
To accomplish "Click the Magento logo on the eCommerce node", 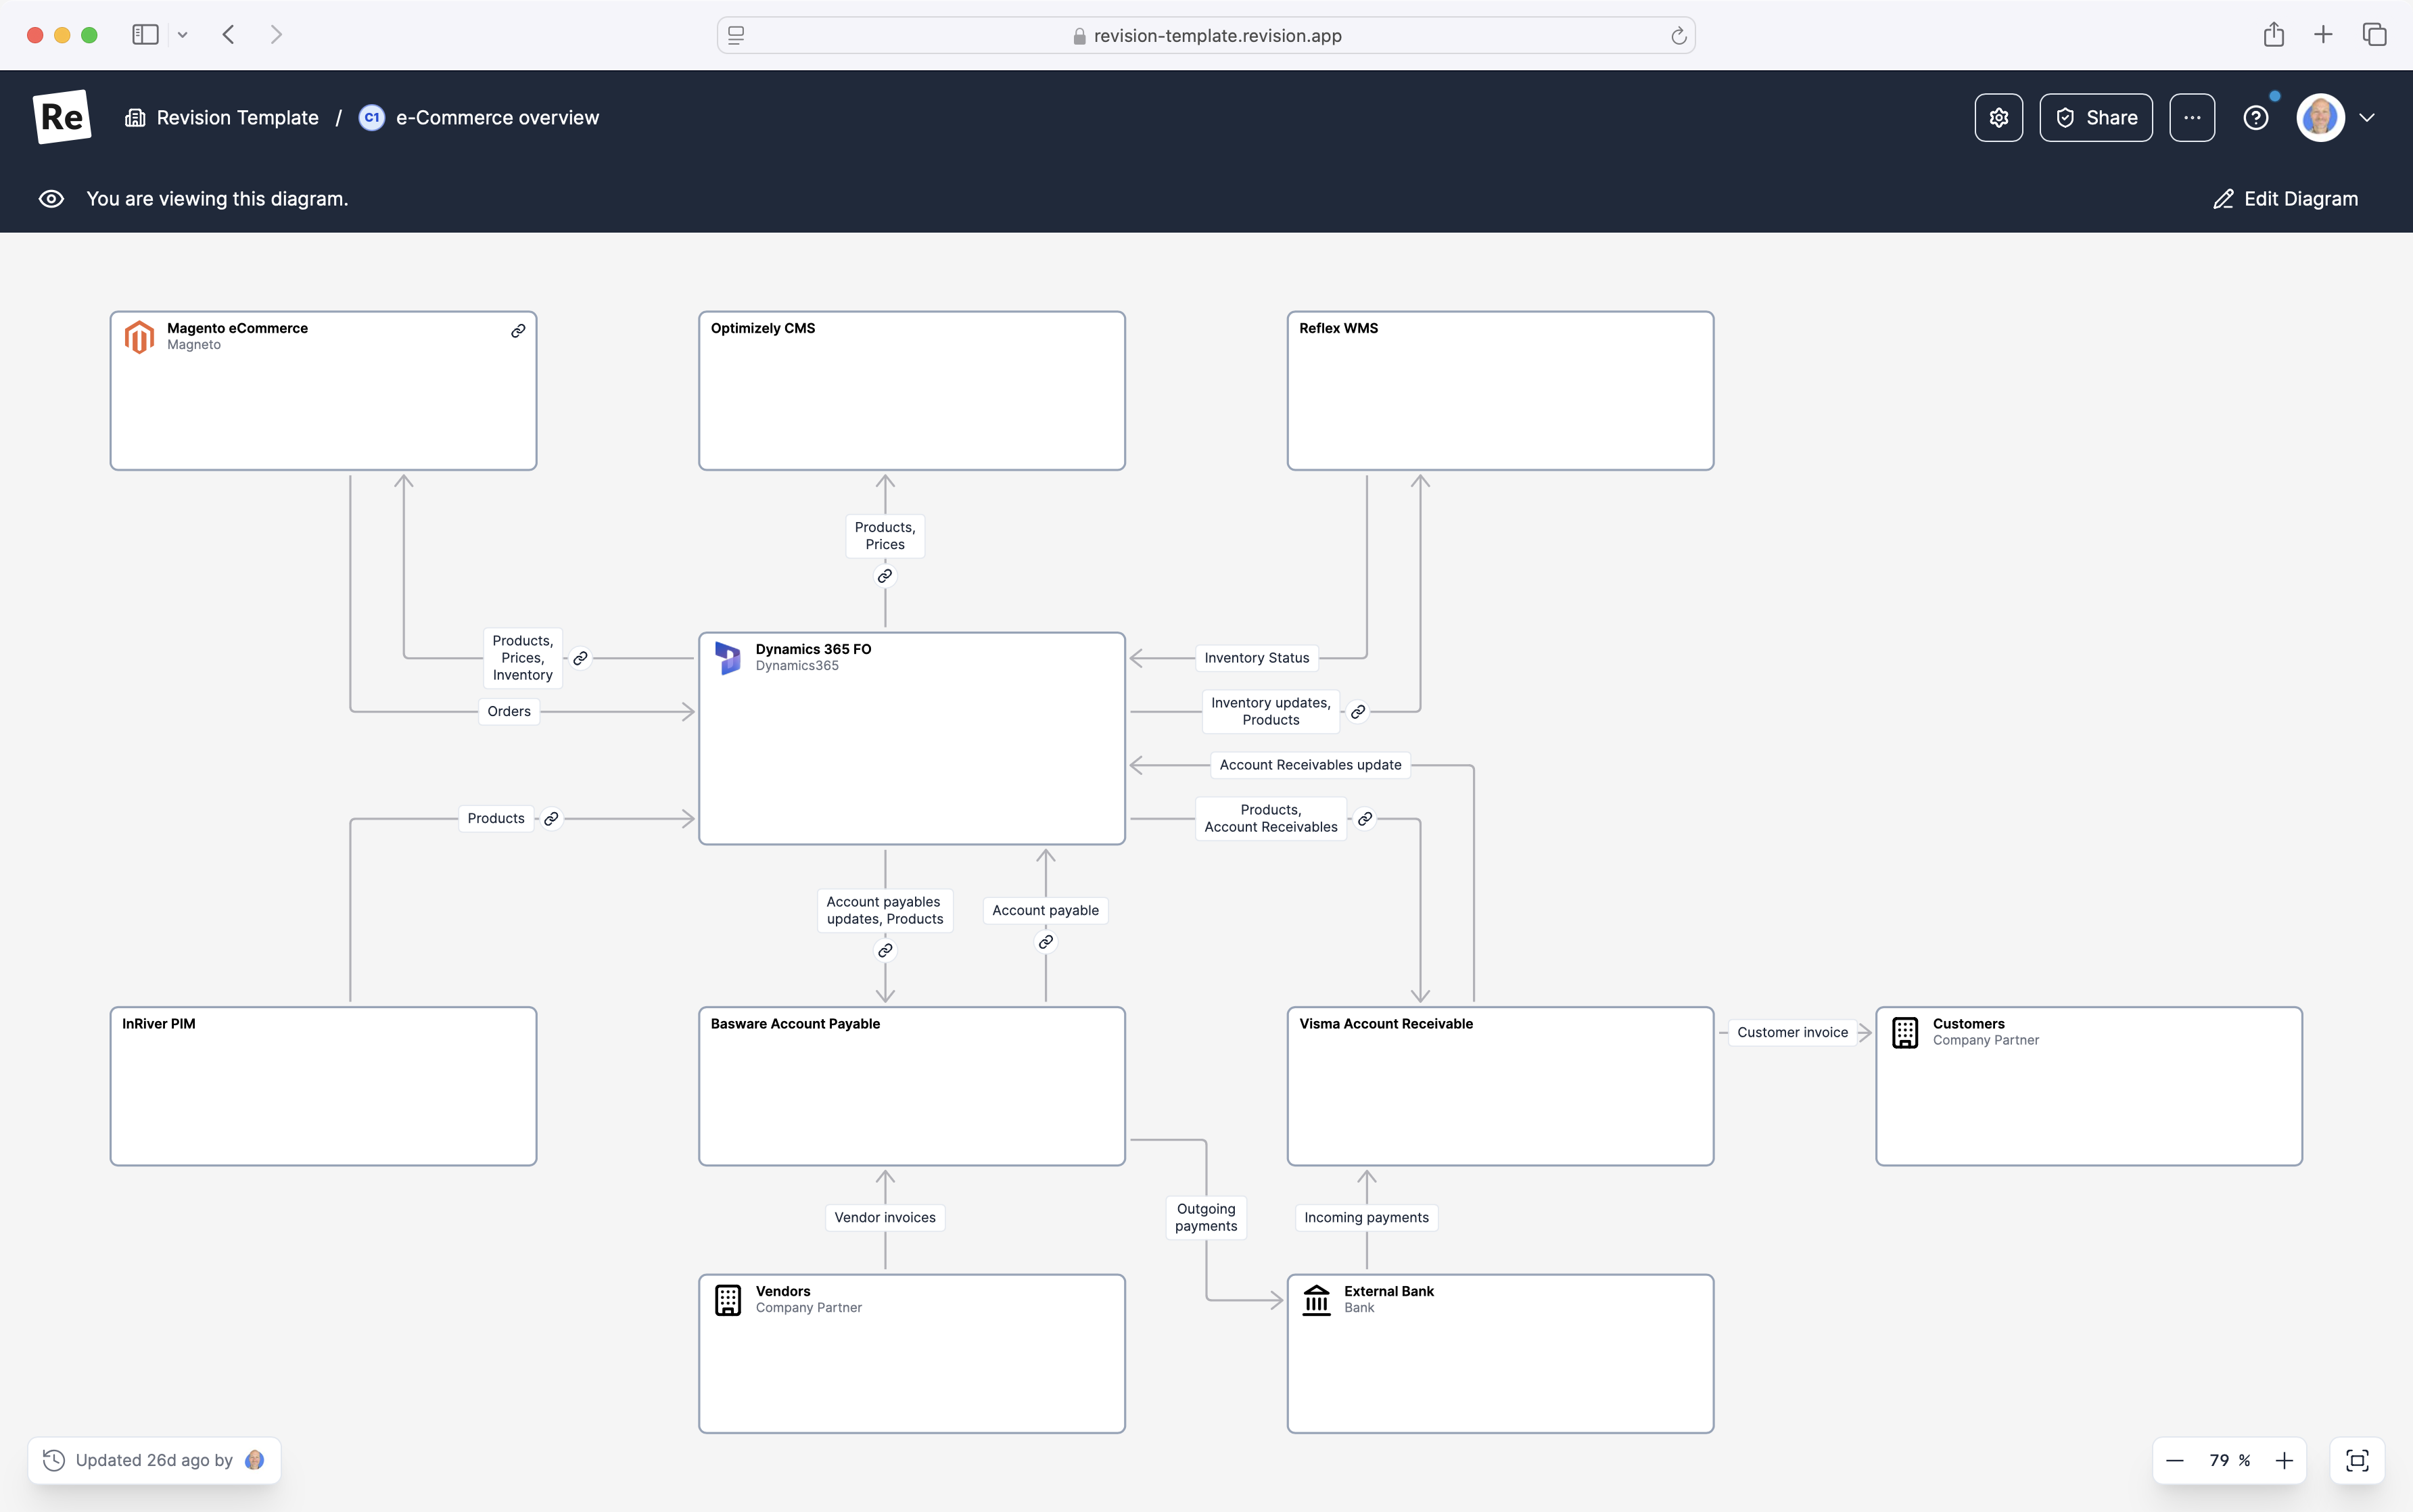I will pyautogui.click(x=140, y=336).
